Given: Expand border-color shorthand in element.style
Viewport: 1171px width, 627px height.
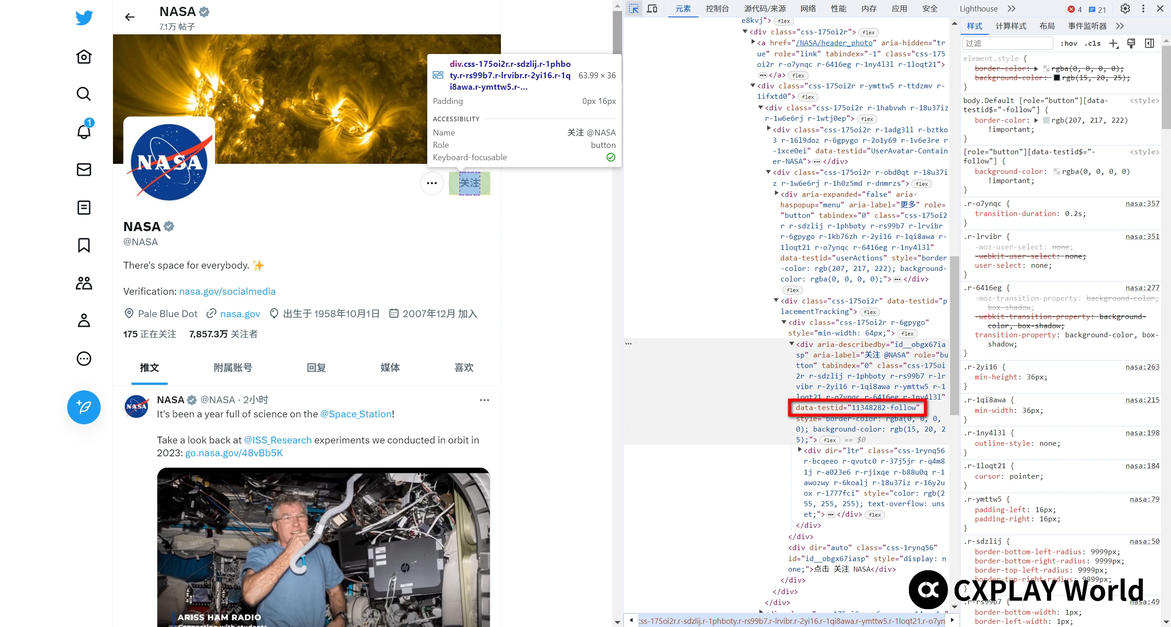Looking at the screenshot, I should pyautogui.click(x=1036, y=69).
